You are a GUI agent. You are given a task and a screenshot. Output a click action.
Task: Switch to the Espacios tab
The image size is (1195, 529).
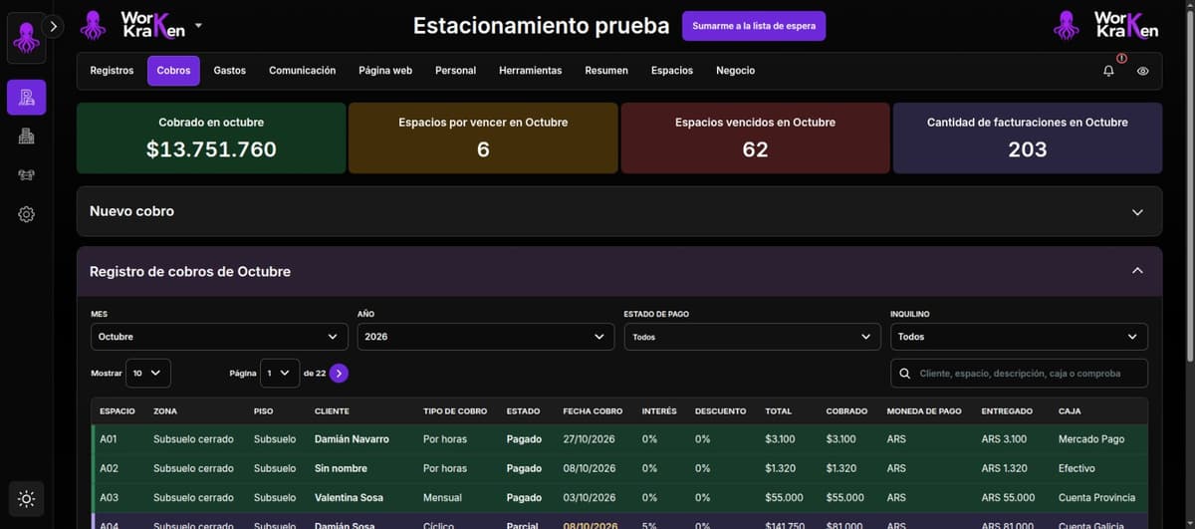click(672, 71)
